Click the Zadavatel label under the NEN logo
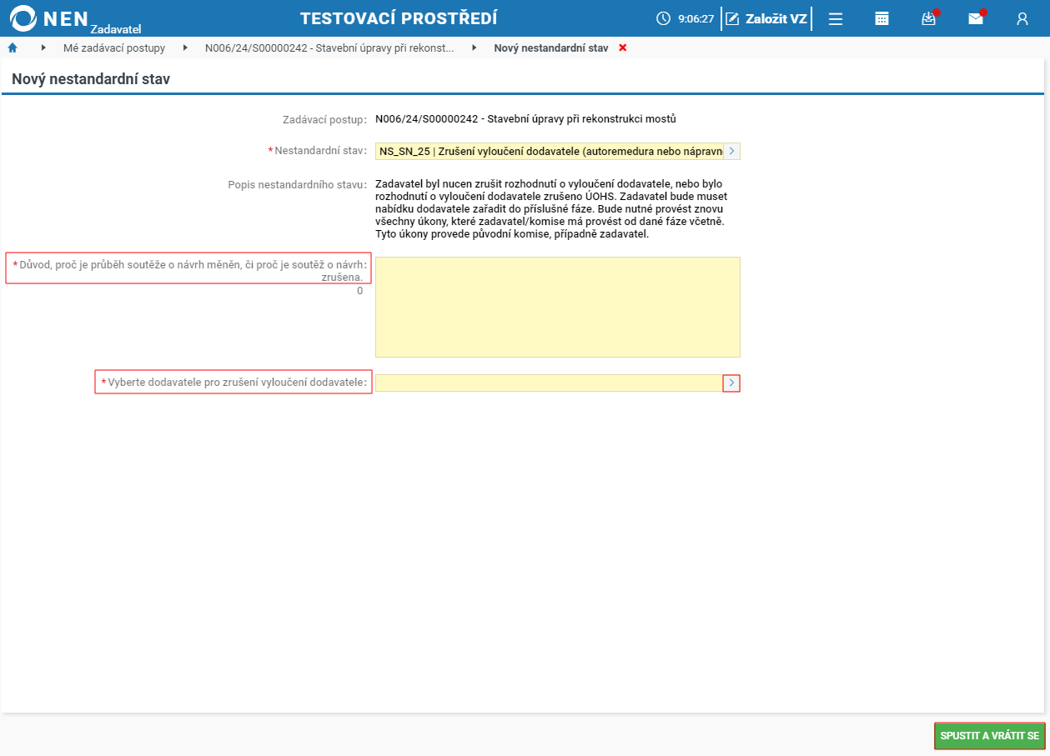Image resolution: width=1050 pixels, height=756 pixels. (116, 29)
